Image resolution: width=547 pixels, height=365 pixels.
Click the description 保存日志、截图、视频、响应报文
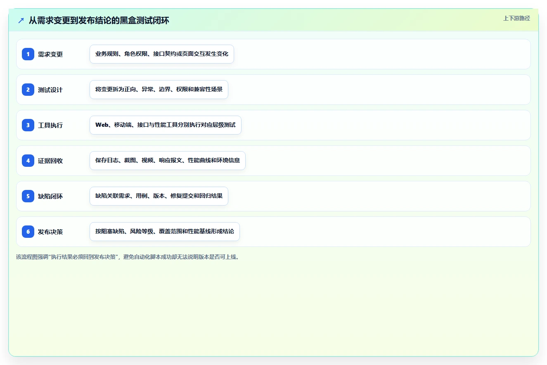(168, 161)
